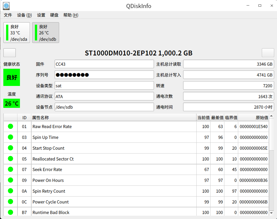277x219 pixels.
Task: Click green status dot for Spin Up Time
Action: click(x=11, y=137)
